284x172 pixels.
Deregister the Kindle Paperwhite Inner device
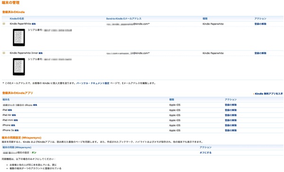click(260, 53)
